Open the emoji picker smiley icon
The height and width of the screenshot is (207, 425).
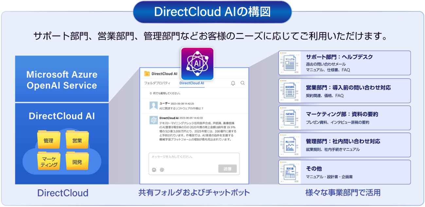coord(154,170)
